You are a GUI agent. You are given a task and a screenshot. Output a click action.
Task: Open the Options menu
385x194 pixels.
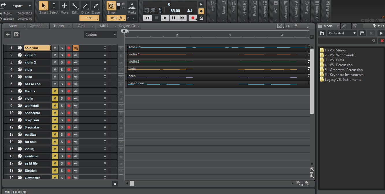coord(38,26)
